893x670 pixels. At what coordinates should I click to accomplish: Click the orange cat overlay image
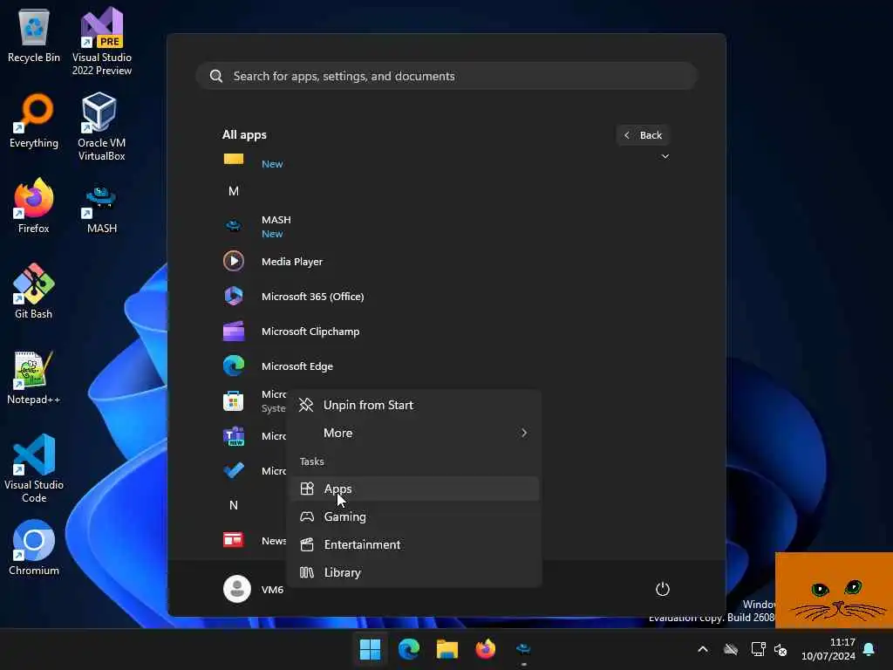pos(834,591)
